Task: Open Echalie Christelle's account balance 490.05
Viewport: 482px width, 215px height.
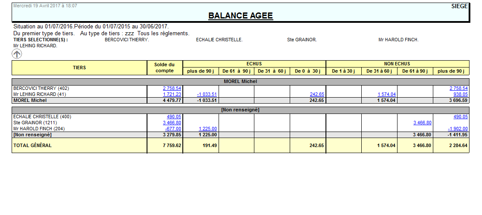Action: pos(174,117)
